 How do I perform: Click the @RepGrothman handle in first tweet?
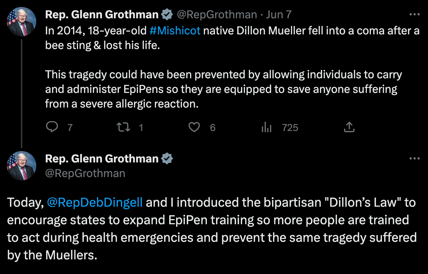click(x=217, y=15)
